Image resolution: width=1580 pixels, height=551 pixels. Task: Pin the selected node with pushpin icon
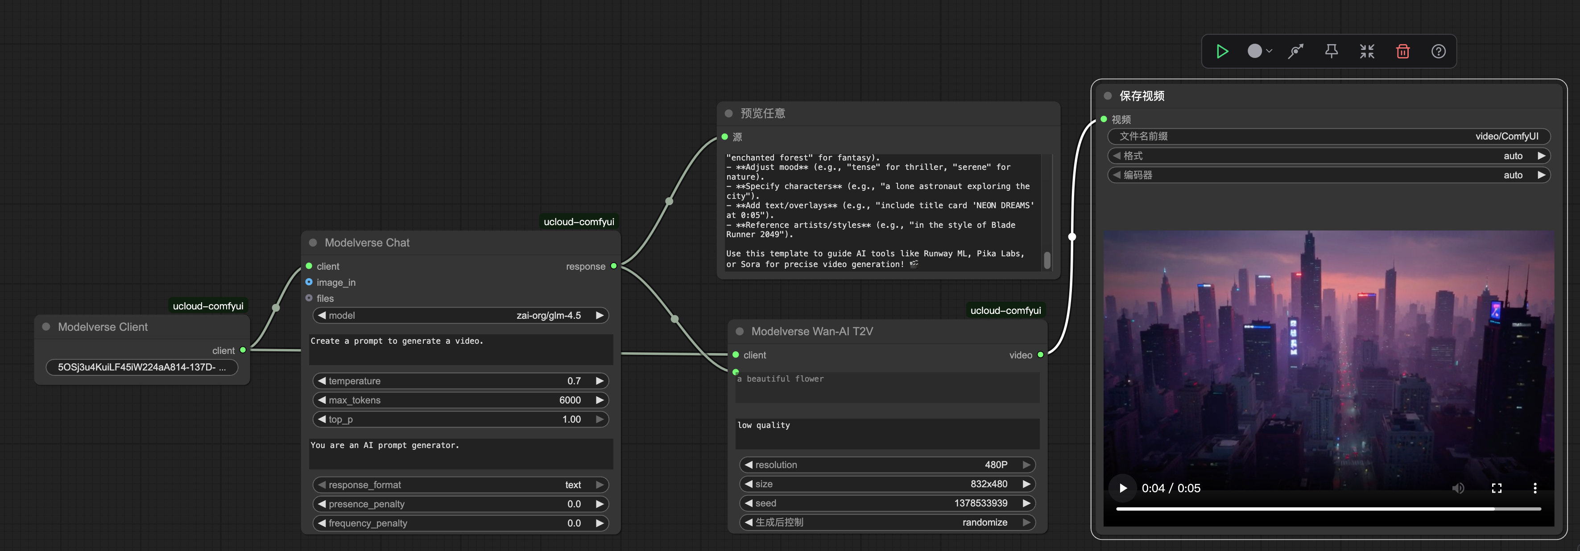(x=1331, y=51)
